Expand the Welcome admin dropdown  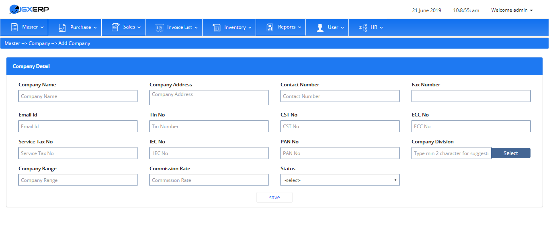(512, 10)
